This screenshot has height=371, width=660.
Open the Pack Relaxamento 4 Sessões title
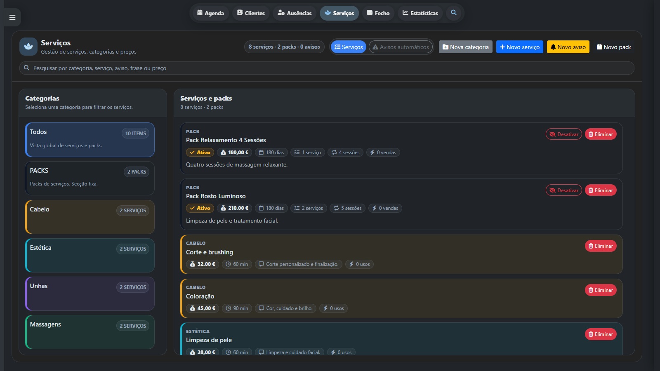[x=226, y=140]
